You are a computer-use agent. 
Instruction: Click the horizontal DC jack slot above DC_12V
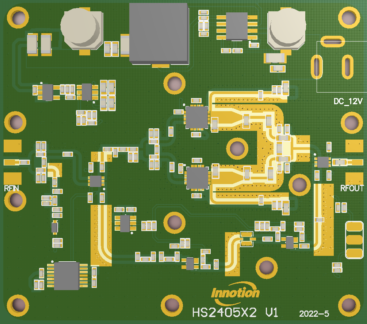[333, 42]
